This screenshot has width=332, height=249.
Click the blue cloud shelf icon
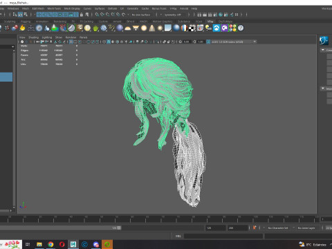coord(216,28)
